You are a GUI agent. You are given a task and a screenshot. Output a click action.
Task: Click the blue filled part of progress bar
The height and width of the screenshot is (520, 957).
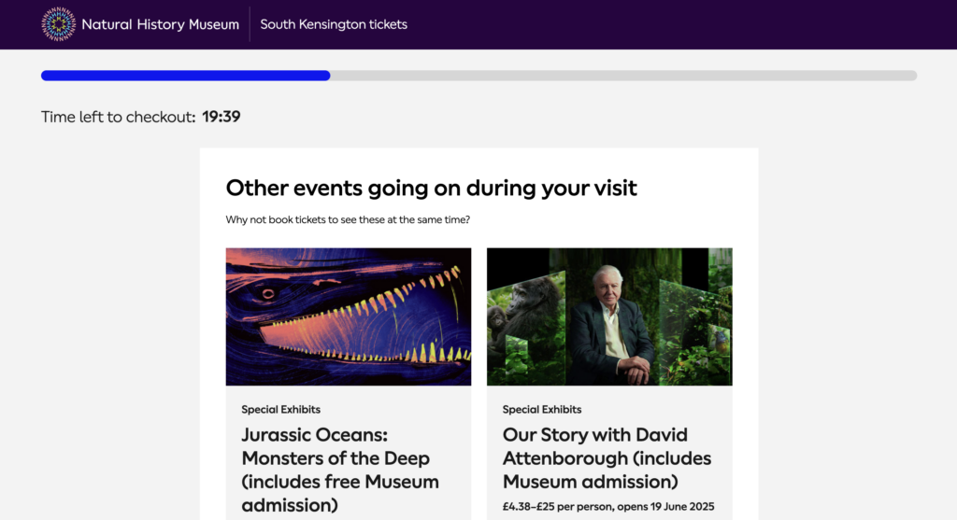pos(186,76)
